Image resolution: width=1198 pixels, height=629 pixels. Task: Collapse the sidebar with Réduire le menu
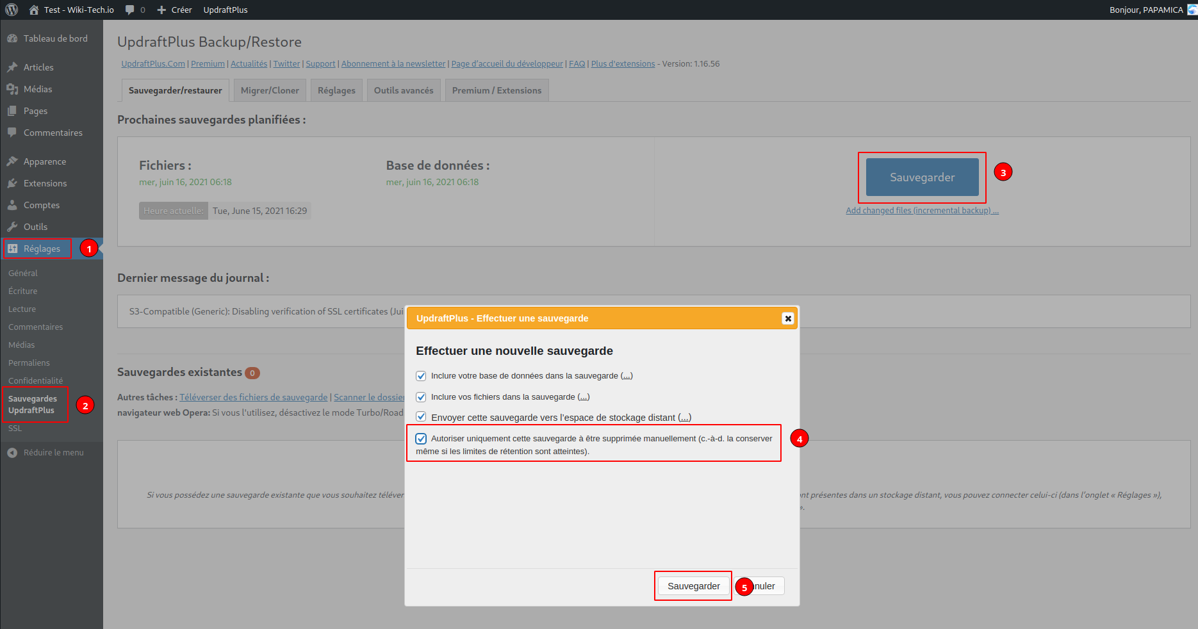[x=53, y=452]
